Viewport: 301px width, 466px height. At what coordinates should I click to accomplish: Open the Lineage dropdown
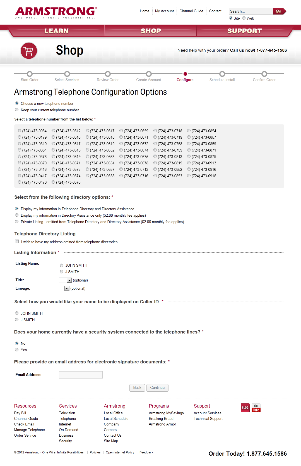click(64, 288)
